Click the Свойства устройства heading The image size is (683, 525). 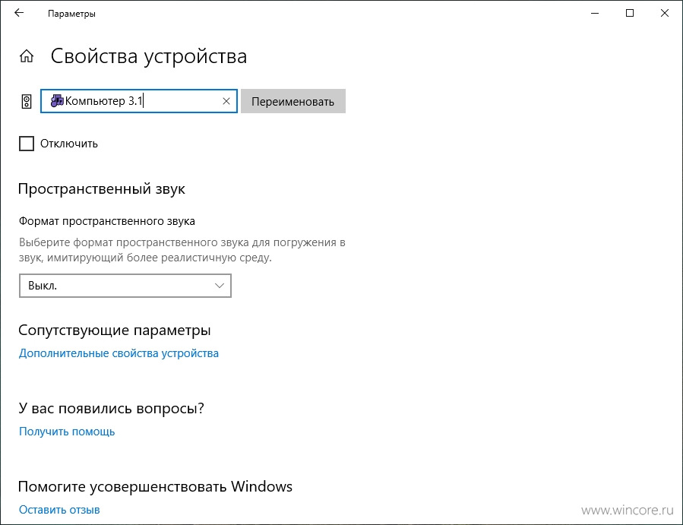click(149, 57)
